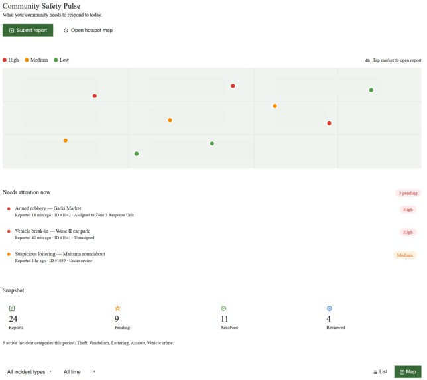Click the High badge on the Vehicle break-in row
Viewport: 427px width, 380px height.
[x=408, y=232]
